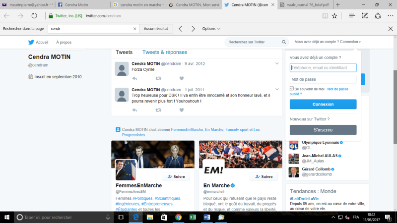This screenshot has height=223, width=397.
Task: Refresh the page in Edge
Action: tap(34, 16)
